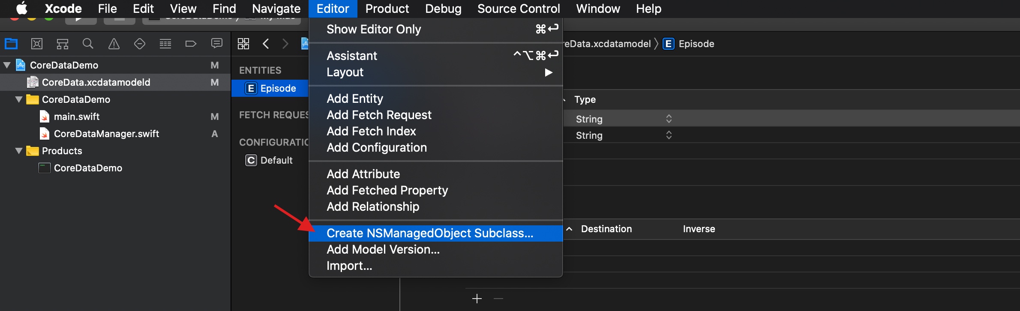Collapse the Products folder group
Image resolution: width=1020 pixels, height=311 pixels.
point(19,151)
